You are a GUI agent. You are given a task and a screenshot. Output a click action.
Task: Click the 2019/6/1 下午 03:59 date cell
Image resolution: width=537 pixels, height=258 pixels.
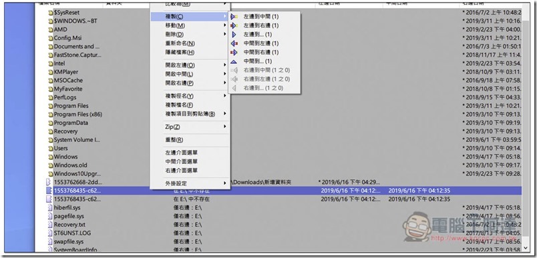click(492, 140)
